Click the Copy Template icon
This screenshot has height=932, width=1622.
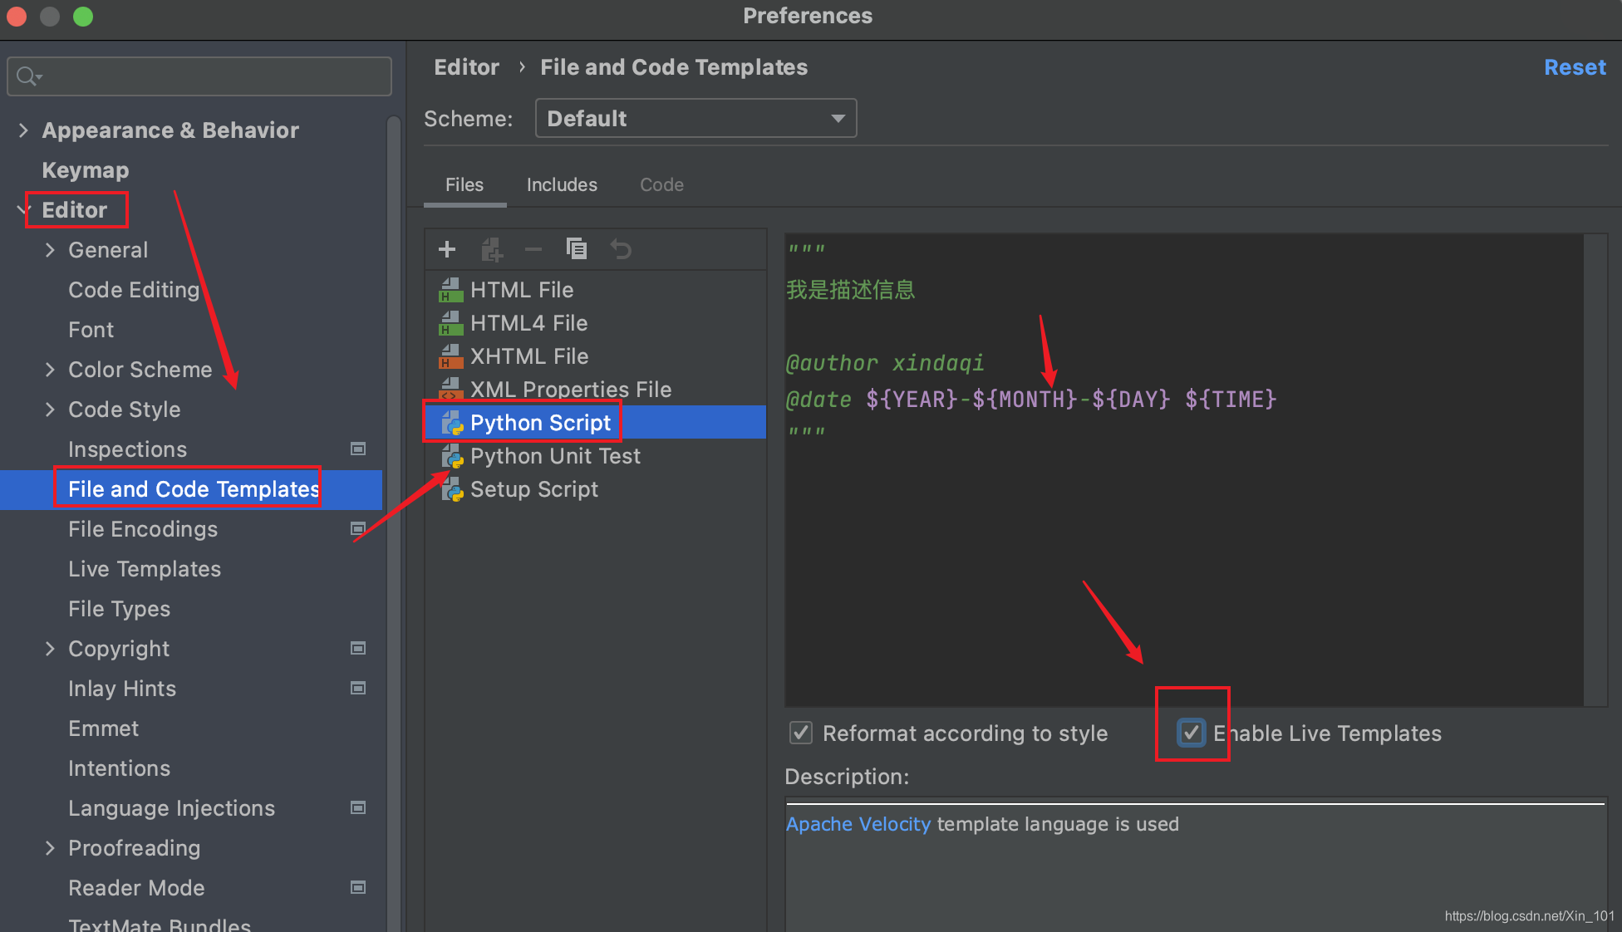(577, 249)
